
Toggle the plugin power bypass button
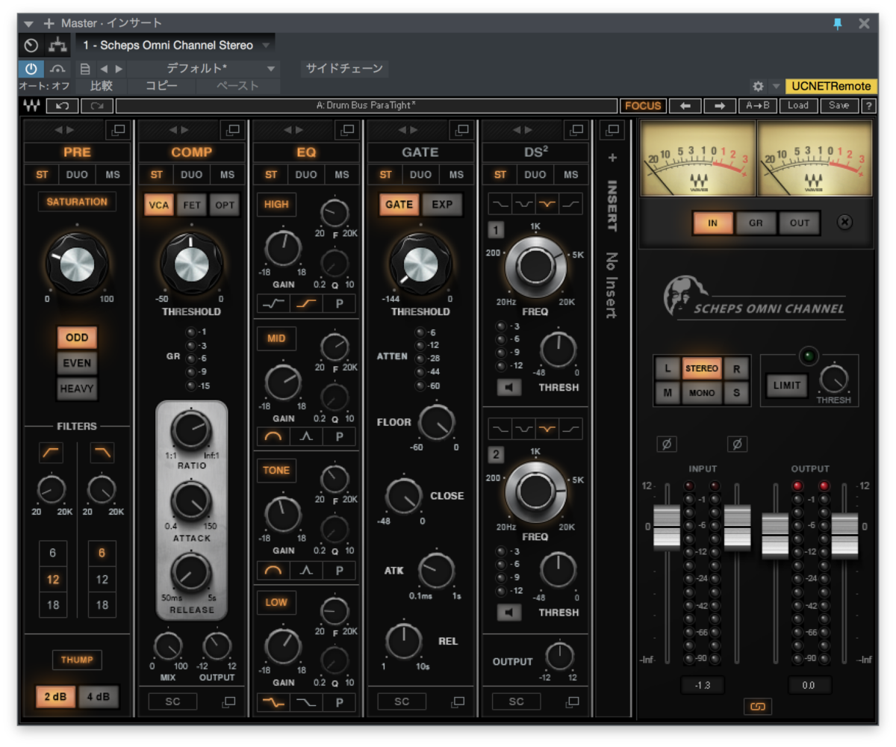(x=31, y=69)
